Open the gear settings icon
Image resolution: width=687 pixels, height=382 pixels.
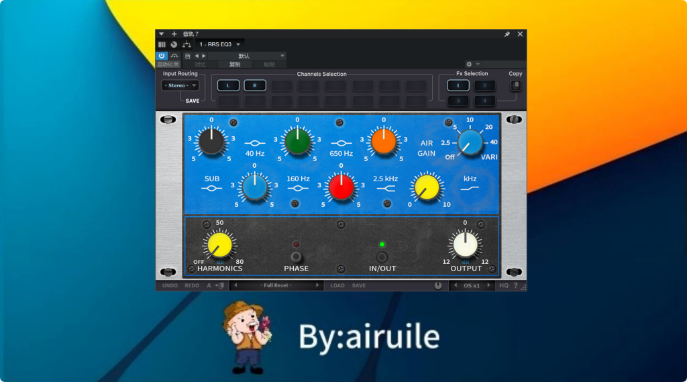[x=469, y=64]
